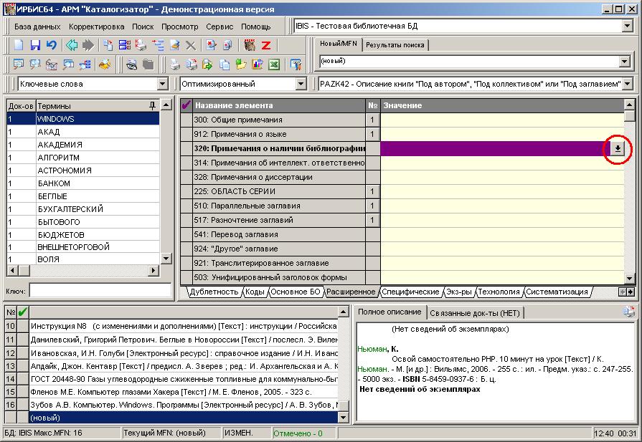
Task: Click the document with green arrow export icon
Action: point(207,64)
